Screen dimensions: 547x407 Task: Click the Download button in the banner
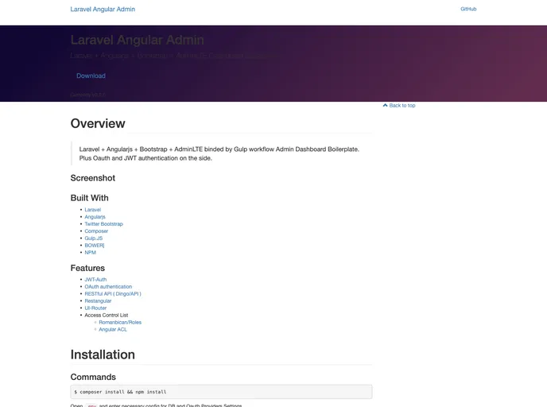pos(91,76)
